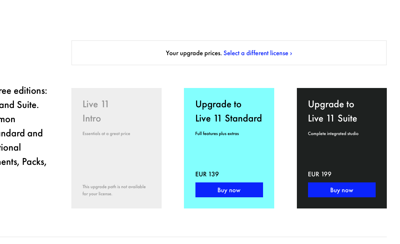Screen dimensions: 400x244
Task: Select the 'Upgrade to Live 11 Suite' heading
Action: point(332,111)
